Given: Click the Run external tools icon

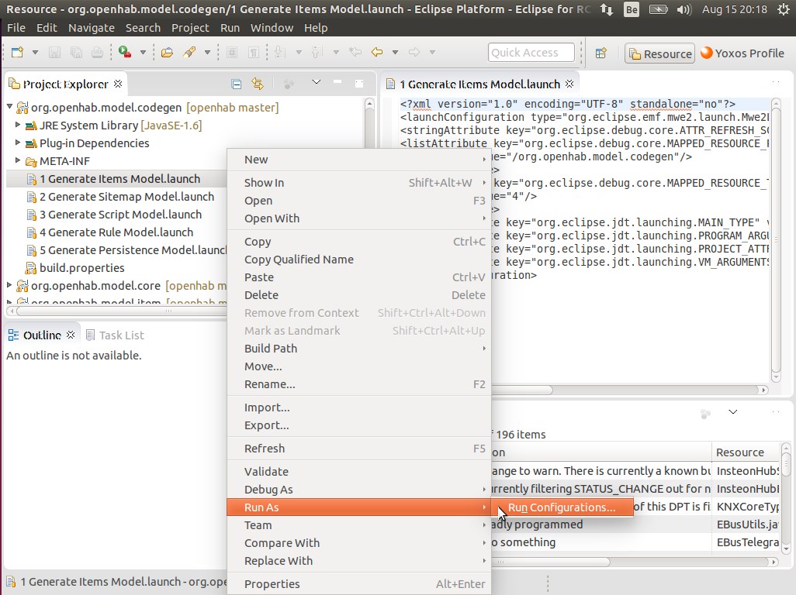Looking at the screenshot, I should point(125,53).
